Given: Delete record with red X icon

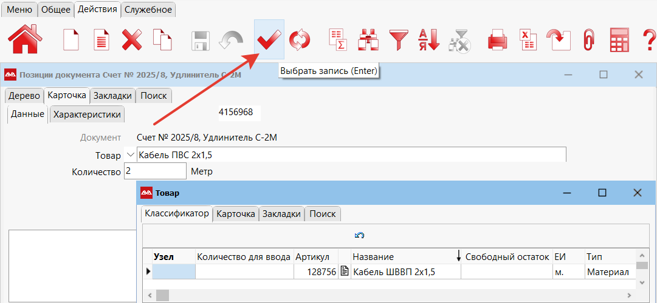Looking at the screenshot, I should tap(131, 40).
